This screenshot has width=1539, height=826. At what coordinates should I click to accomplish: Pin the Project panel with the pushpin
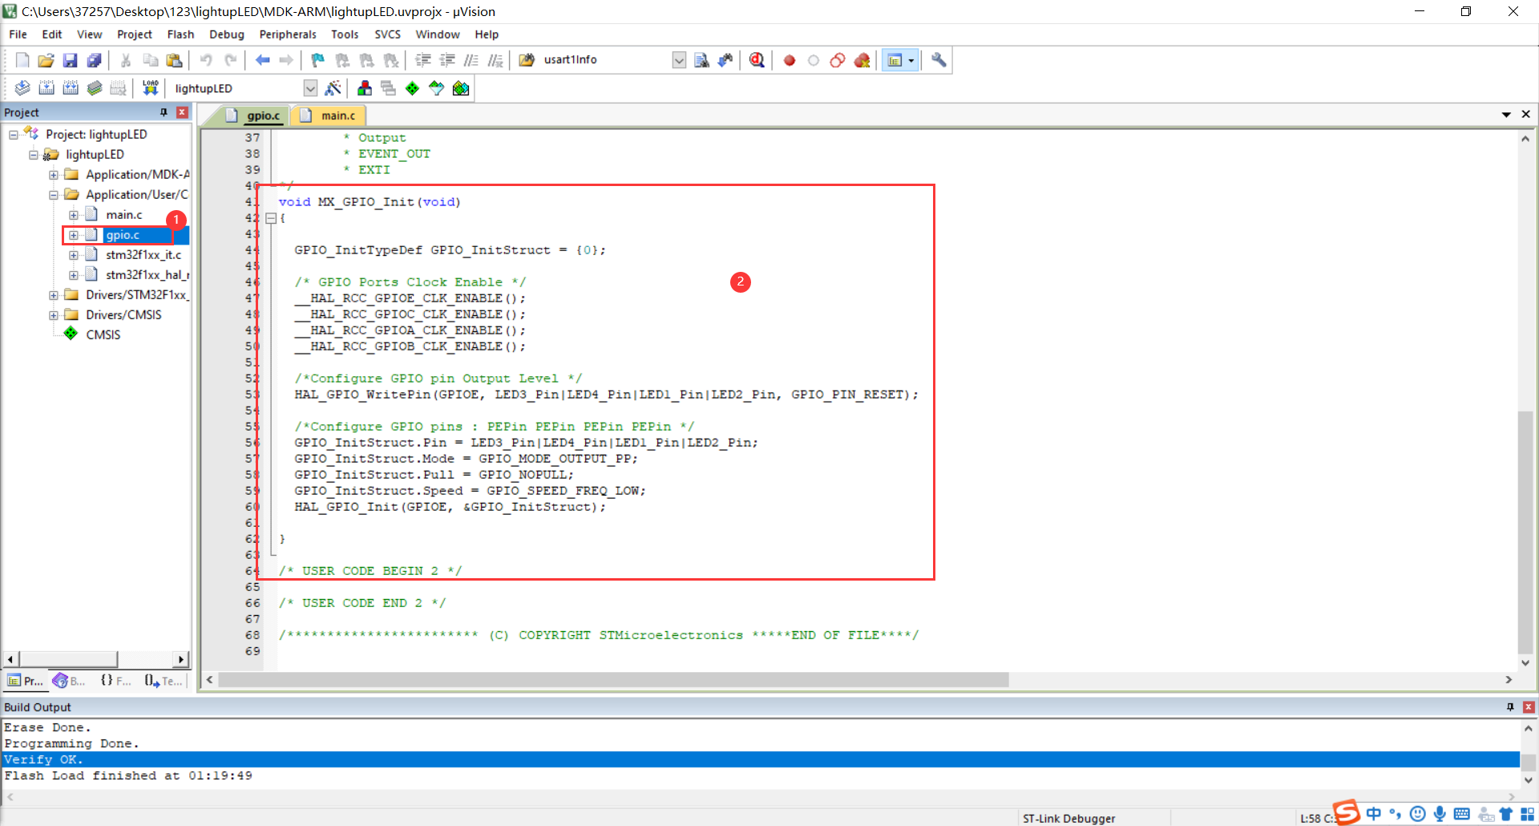[164, 112]
